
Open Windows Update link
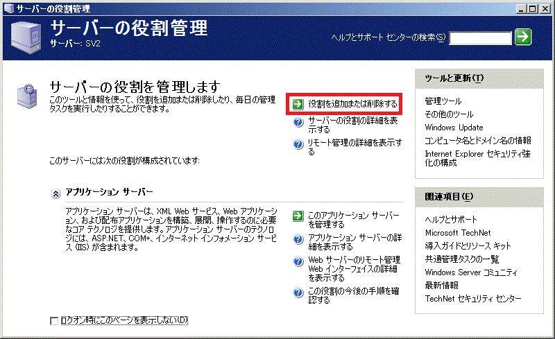click(x=454, y=128)
